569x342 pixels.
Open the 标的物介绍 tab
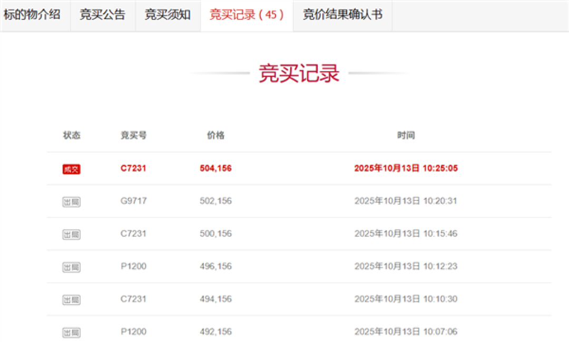coord(32,15)
